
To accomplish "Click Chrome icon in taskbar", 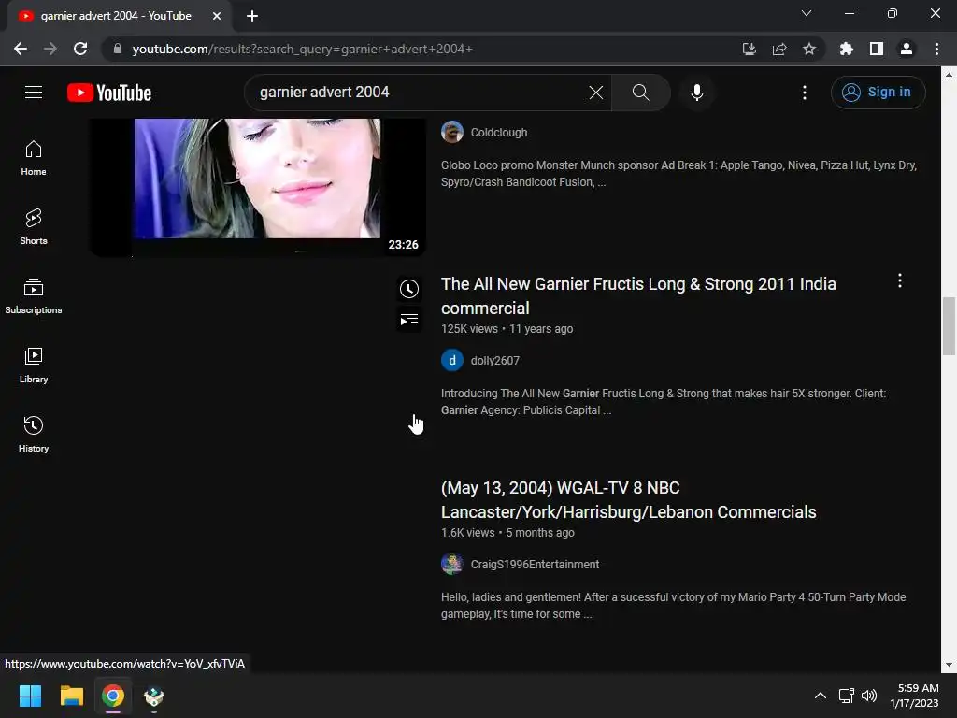I will point(113,696).
